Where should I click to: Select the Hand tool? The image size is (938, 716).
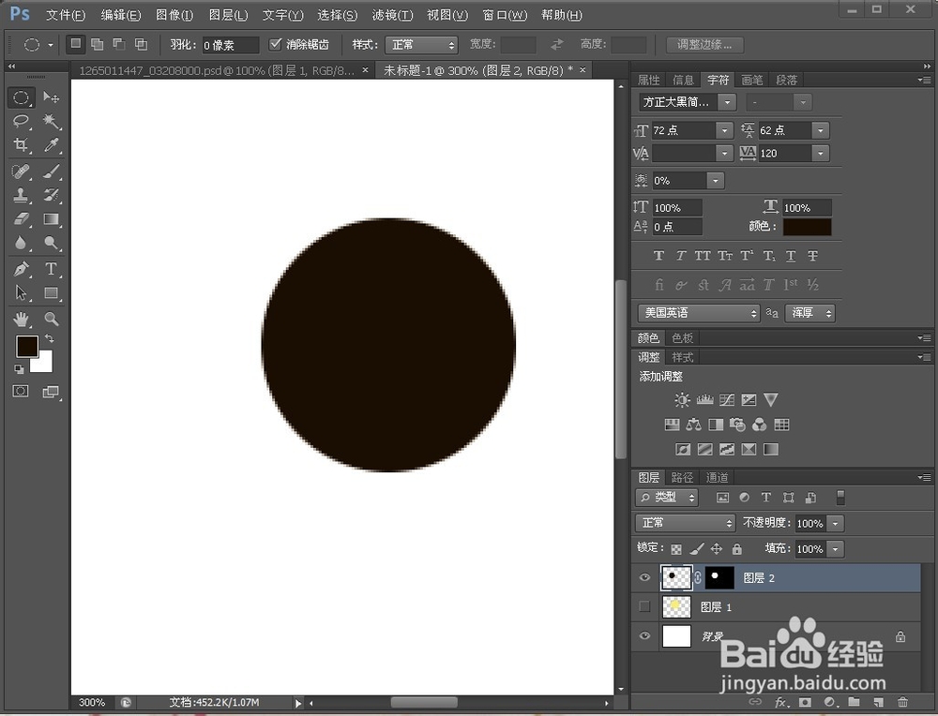click(x=21, y=320)
